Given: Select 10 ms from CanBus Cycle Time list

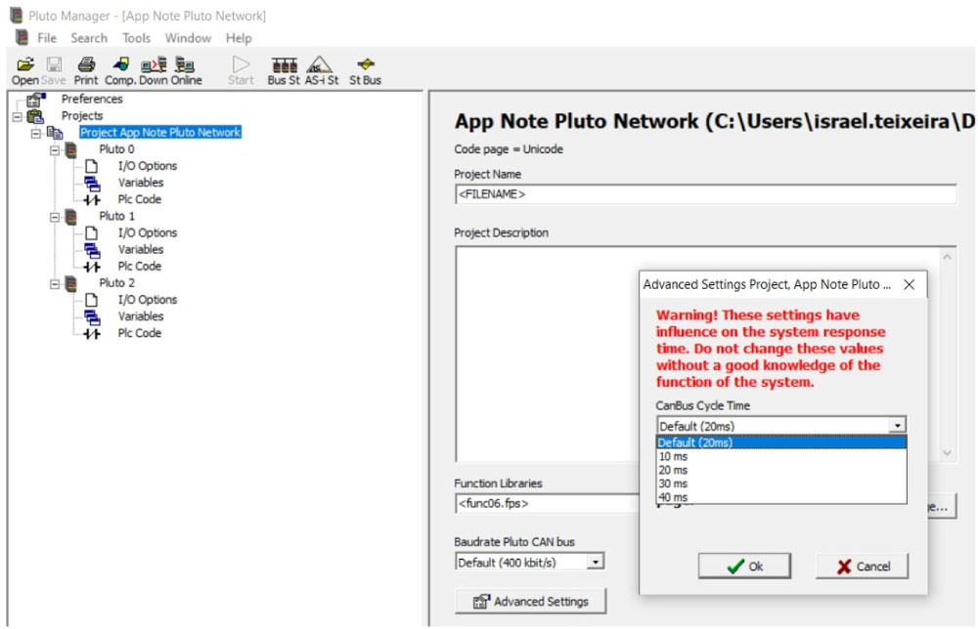Looking at the screenshot, I should click(673, 456).
